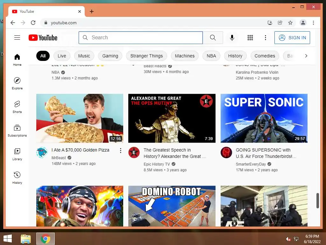
Task: Open the MrBeast channel avatar
Action: 42,152
